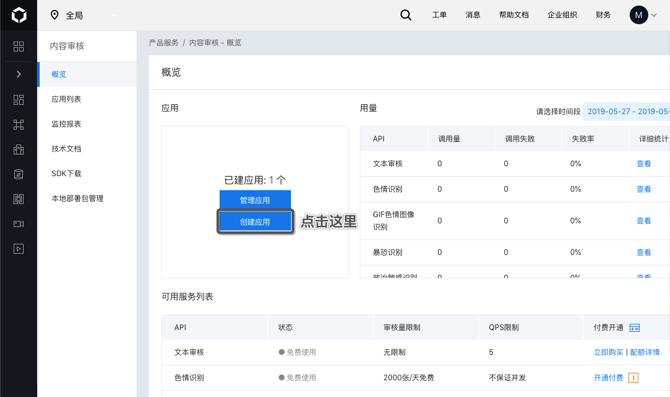Select 工单 in the top navigation
The image size is (670, 397).
(x=439, y=15)
